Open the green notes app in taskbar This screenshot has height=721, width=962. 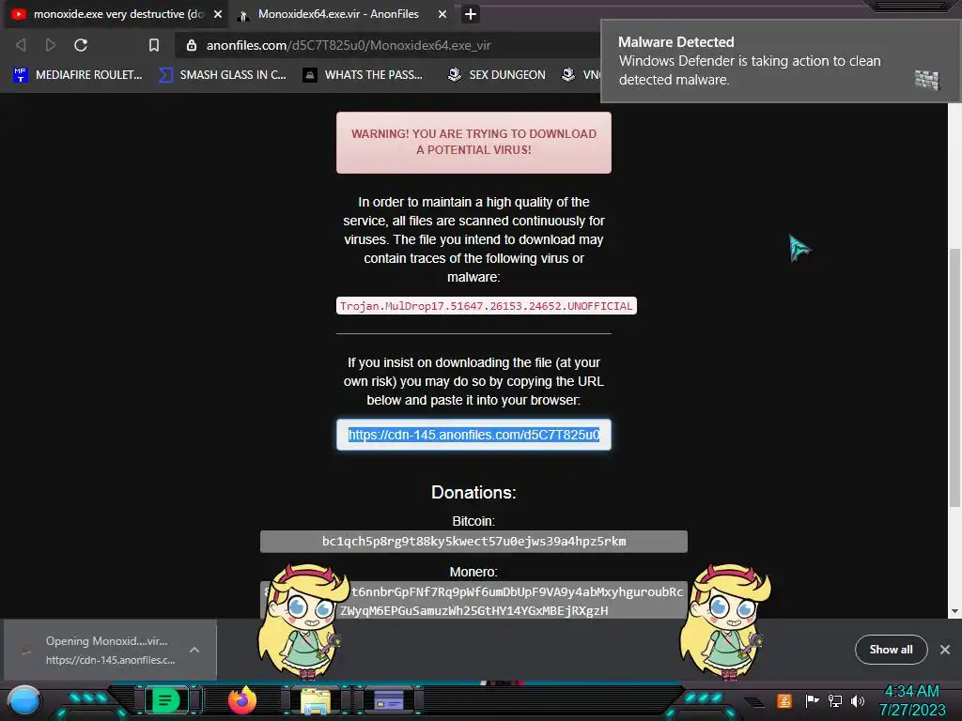[x=165, y=700]
